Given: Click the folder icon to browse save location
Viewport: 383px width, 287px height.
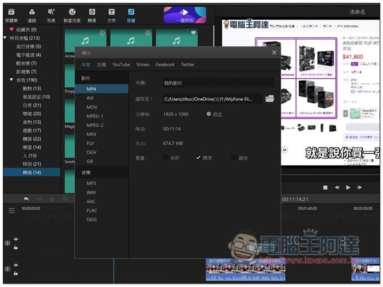Looking at the screenshot, I should pos(270,99).
